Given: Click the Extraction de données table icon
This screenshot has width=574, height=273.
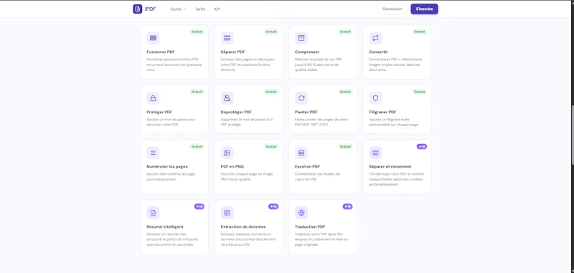Looking at the screenshot, I should pos(227,213).
